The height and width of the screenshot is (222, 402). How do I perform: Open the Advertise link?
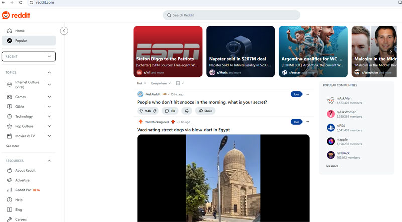tap(22, 180)
